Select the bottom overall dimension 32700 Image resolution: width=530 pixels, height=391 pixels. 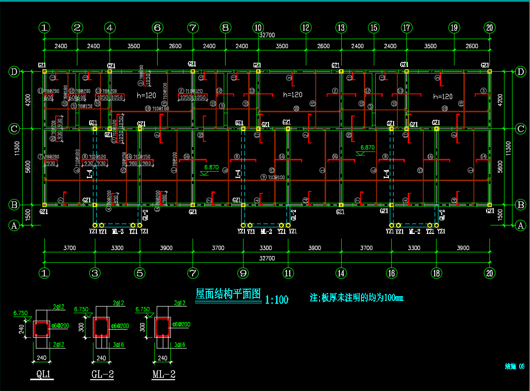(x=267, y=258)
